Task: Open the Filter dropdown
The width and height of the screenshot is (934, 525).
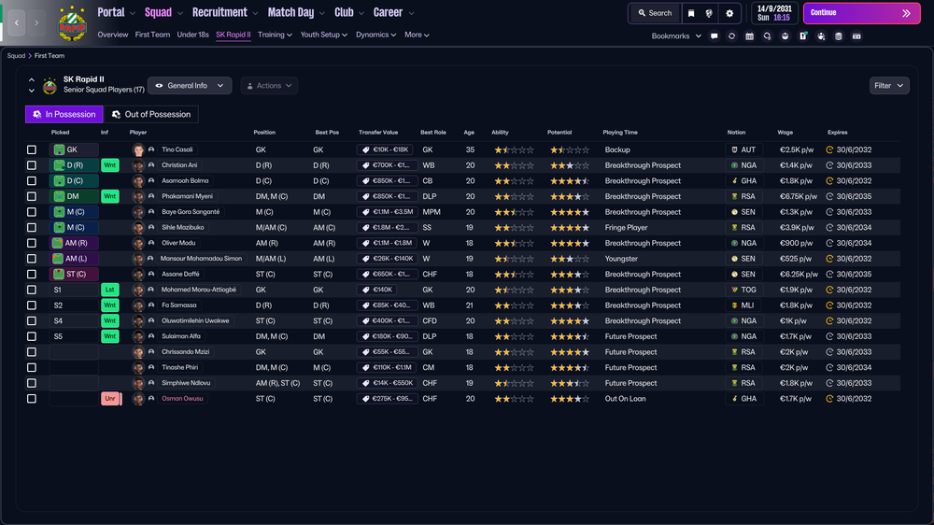Action: click(x=889, y=86)
